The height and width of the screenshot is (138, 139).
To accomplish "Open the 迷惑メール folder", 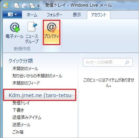I will click(21, 125).
